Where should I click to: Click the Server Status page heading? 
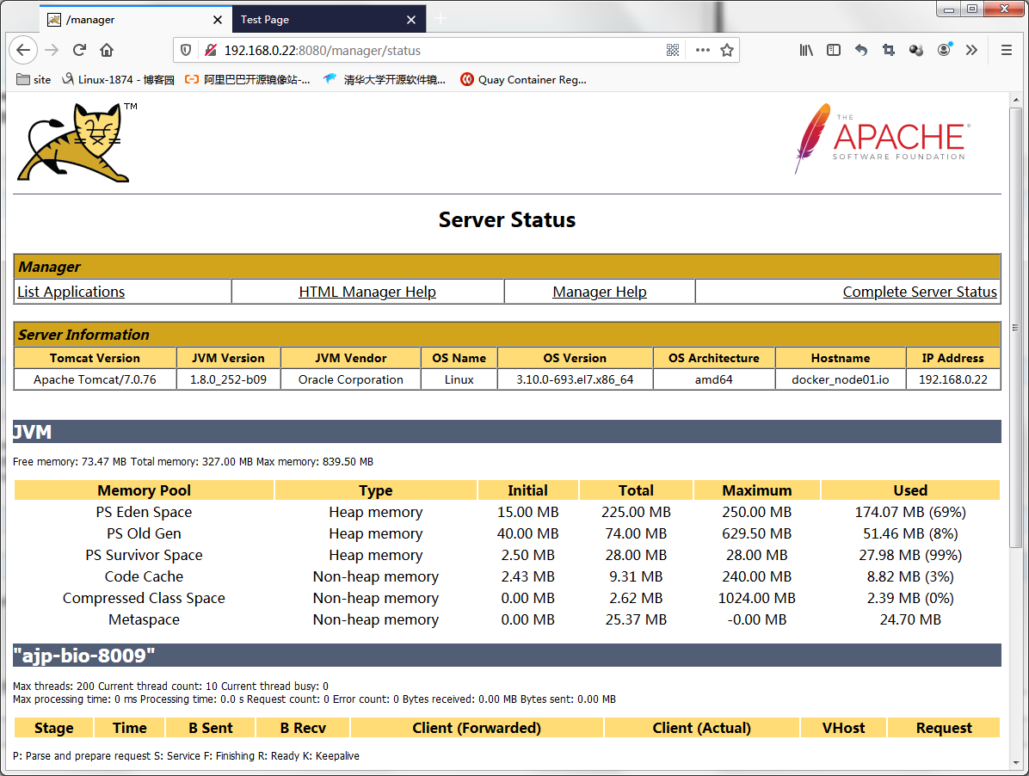(x=508, y=219)
